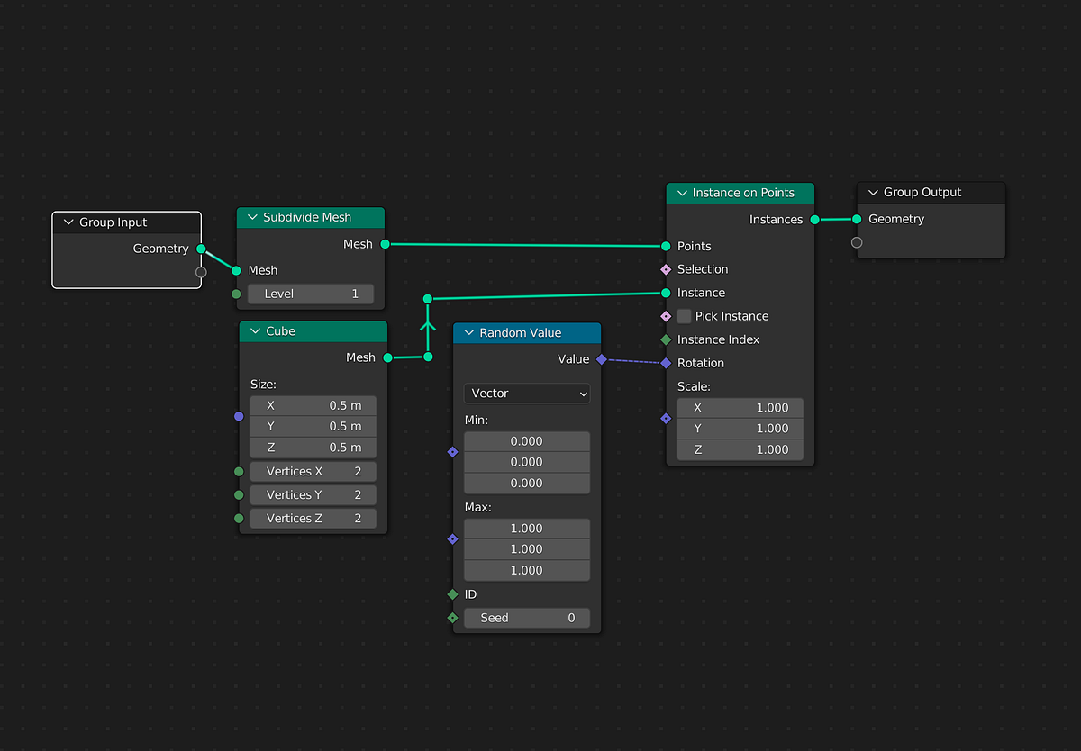Image resolution: width=1081 pixels, height=751 pixels.
Task: Click the Value output socket of Random Value
Action: [x=600, y=358]
